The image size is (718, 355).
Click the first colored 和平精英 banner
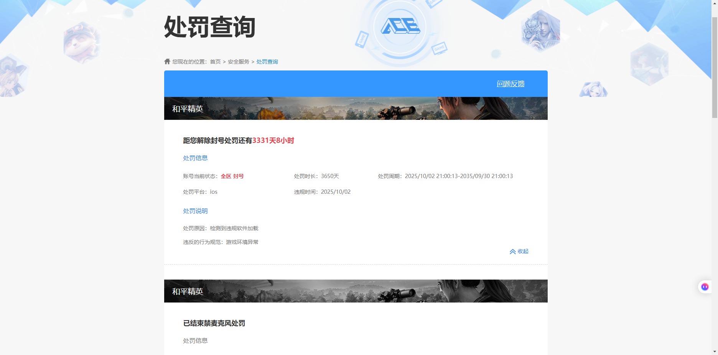click(x=356, y=108)
